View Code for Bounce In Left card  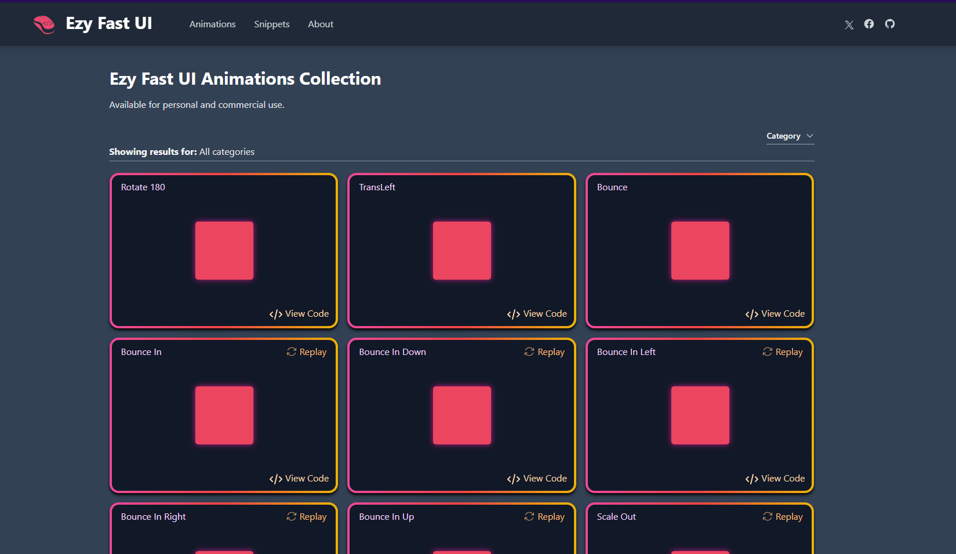point(775,479)
